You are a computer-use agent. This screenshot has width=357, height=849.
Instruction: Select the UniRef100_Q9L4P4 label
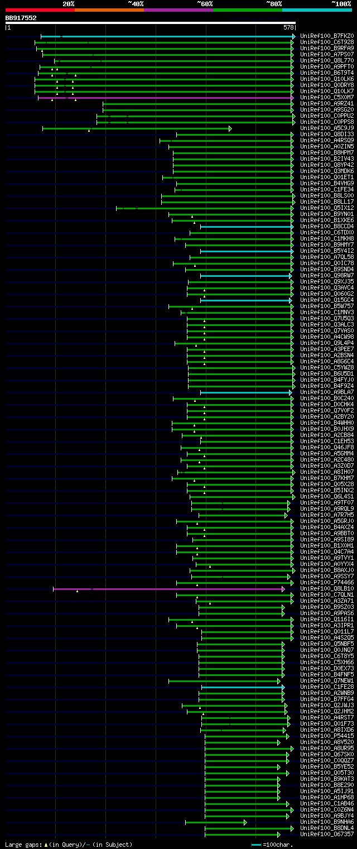(x=327, y=343)
